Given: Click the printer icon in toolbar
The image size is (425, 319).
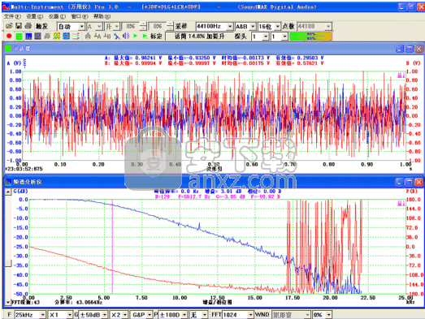Looking at the screenshot, I should [x=28, y=26].
